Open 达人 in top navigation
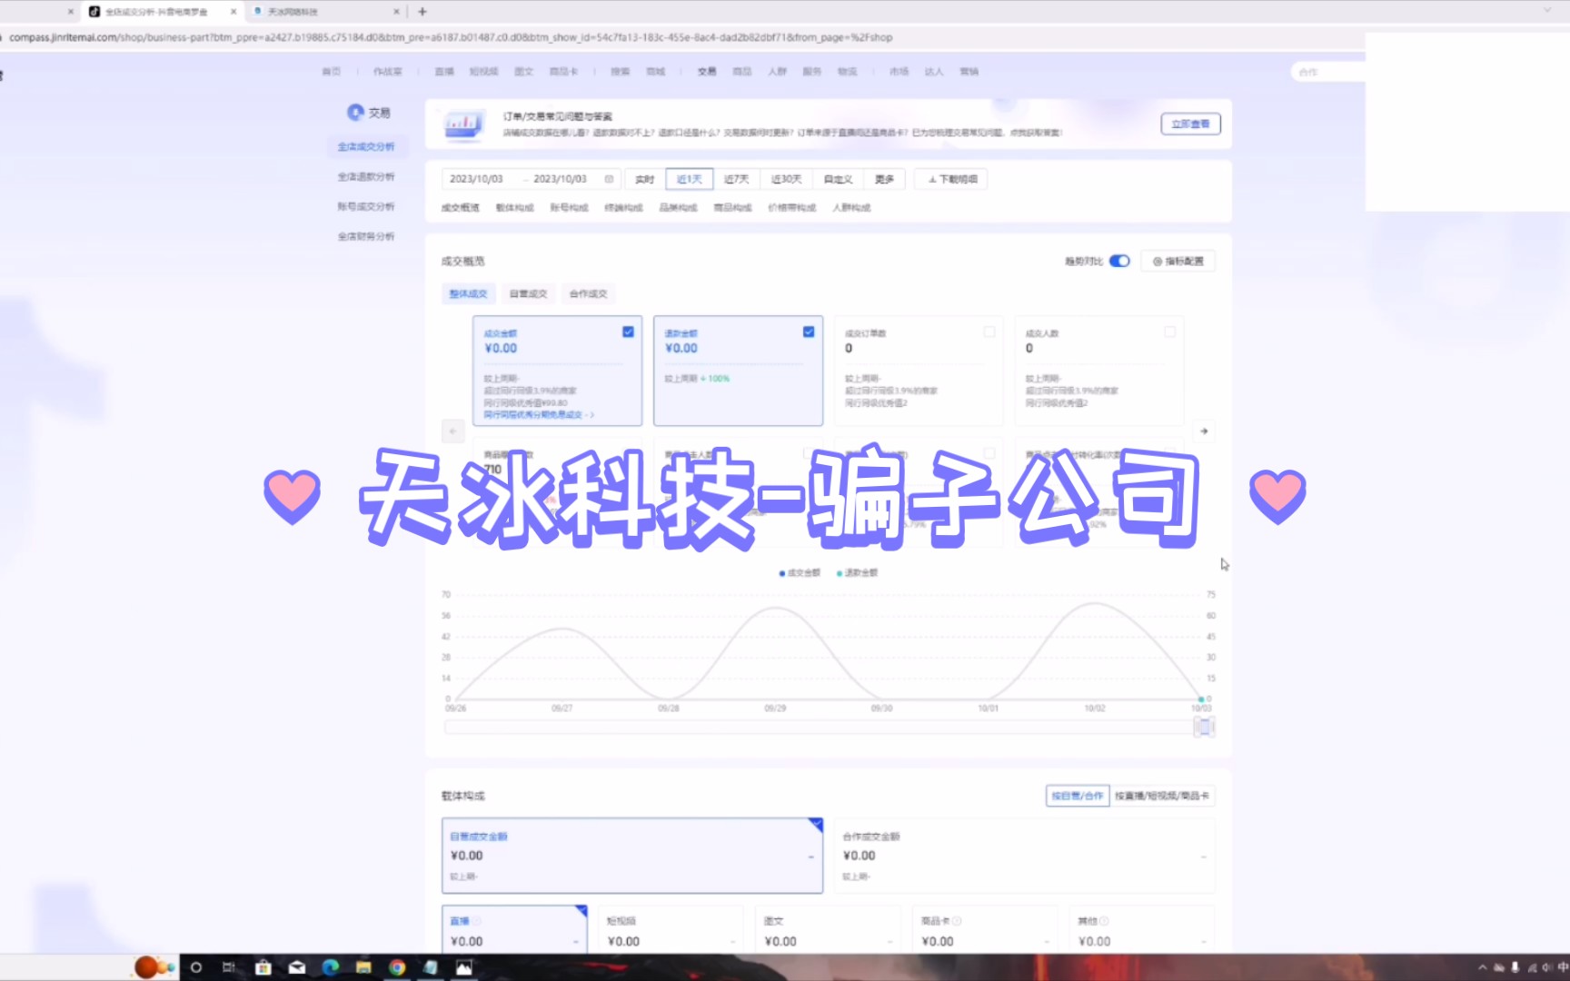 934,71
